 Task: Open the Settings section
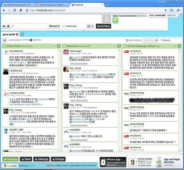(41, 159)
